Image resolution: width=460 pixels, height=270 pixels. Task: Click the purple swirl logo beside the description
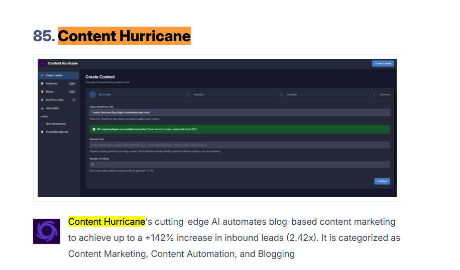coord(47,231)
